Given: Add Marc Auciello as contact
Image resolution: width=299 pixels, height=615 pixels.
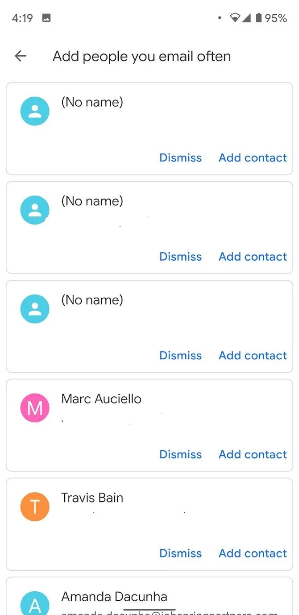Looking at the screenshot, I should [253, 454].
